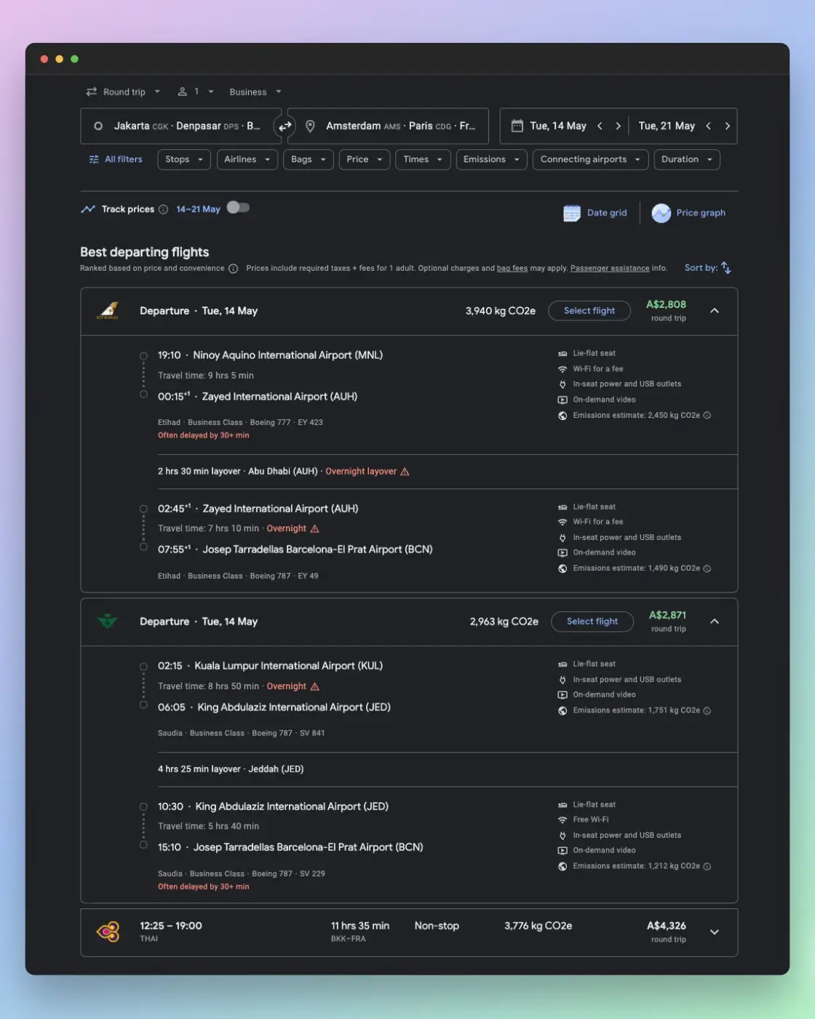815x1019 pixels.
Task: Open the Round trip type dropdown
Action: (124, 92)
